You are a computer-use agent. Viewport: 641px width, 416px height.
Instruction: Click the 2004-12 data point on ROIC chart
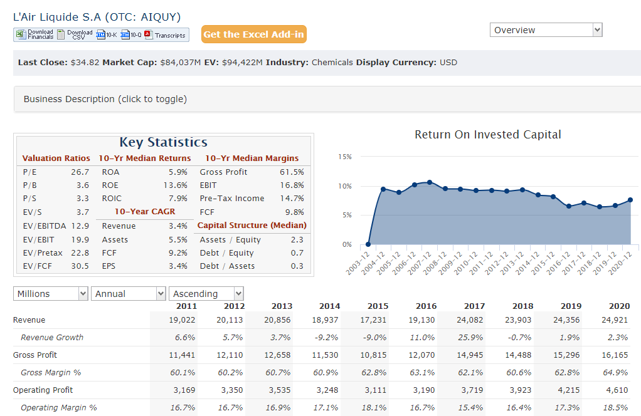(x=383, y=189)
